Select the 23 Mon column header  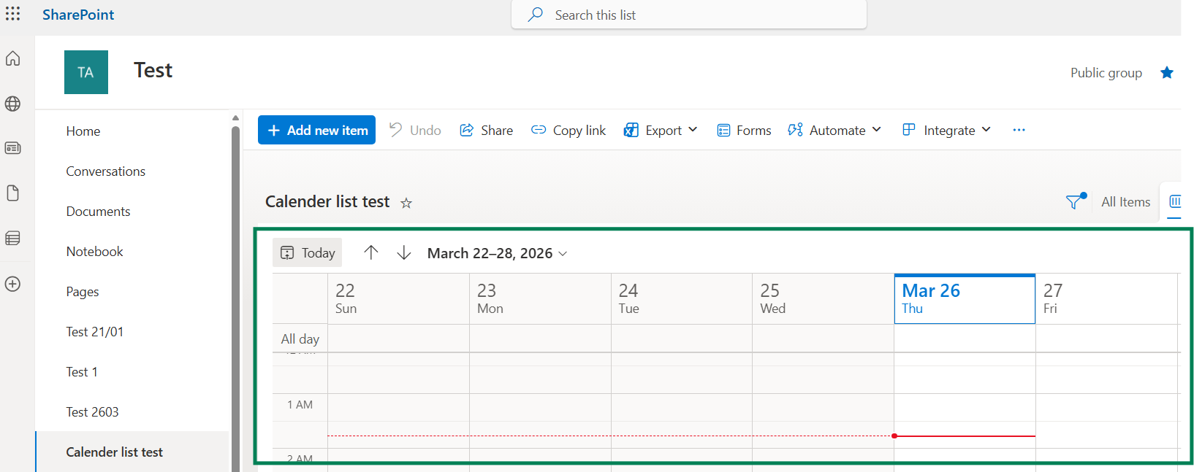(540, 298)
